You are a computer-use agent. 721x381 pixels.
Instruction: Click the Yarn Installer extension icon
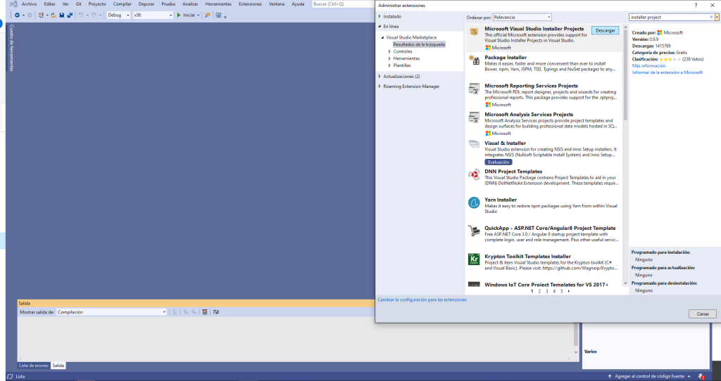pos(474,202)
